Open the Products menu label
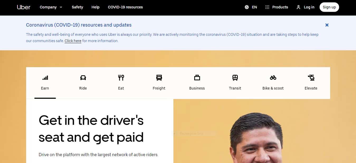 pos(280,7)
